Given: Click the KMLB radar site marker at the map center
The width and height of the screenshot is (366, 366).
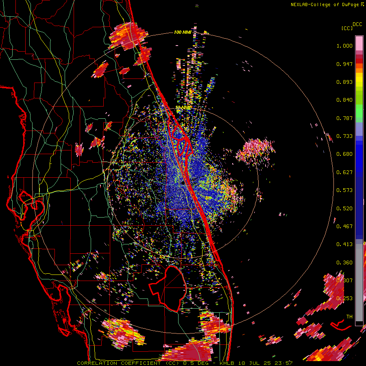Looking at the screenshot, I should (x=183, y=184).
